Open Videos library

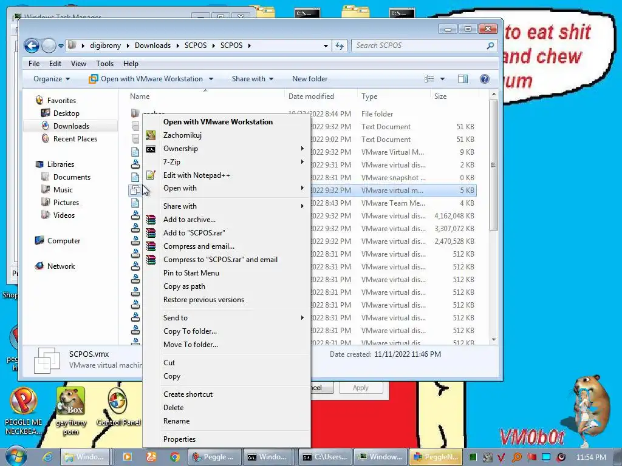pyautogui.click(x=64, y=215)
